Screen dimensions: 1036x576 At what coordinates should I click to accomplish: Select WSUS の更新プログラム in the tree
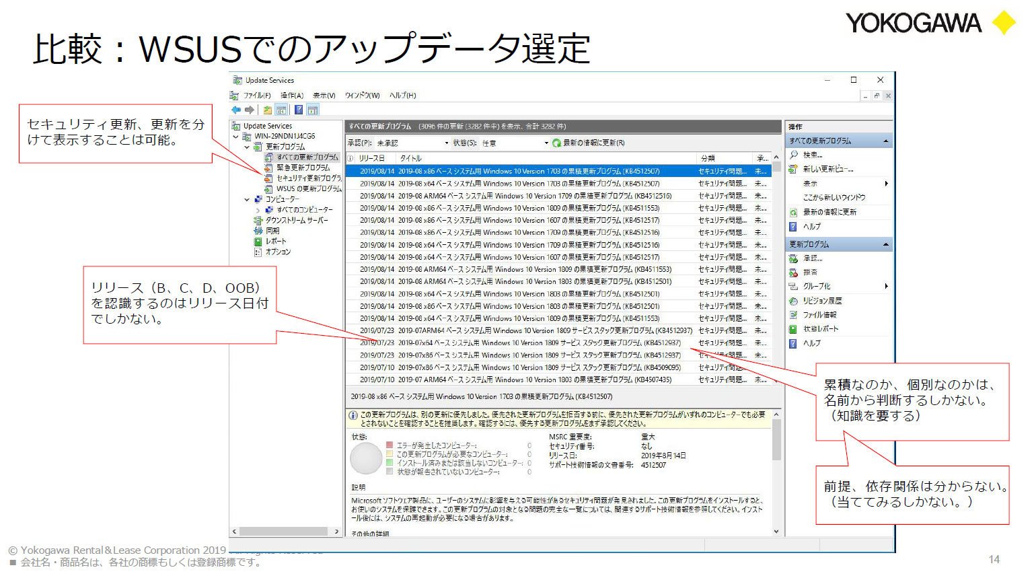(309, 189)
